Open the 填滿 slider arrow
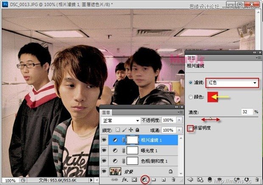The width and height of the screenshot is (263, 185). tap(179, 130)
